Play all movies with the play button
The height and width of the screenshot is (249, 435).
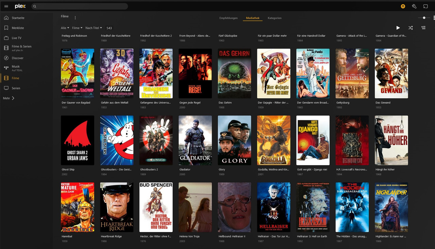click(398, 28)
